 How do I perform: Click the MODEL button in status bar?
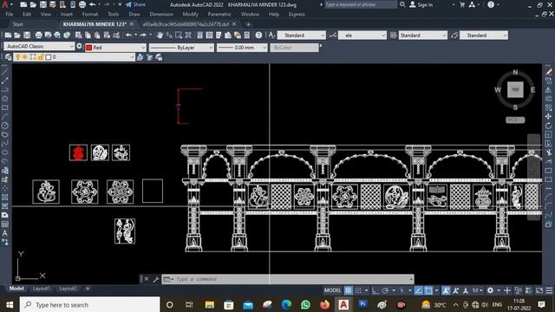(333, 290)
